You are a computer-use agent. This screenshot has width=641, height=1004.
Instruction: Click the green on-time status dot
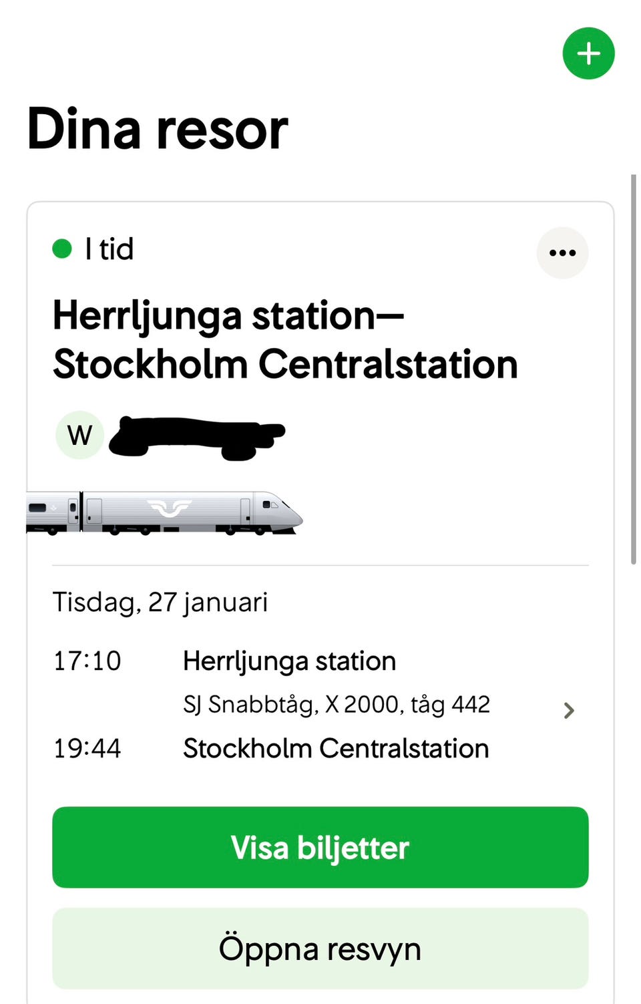point(62,249)
